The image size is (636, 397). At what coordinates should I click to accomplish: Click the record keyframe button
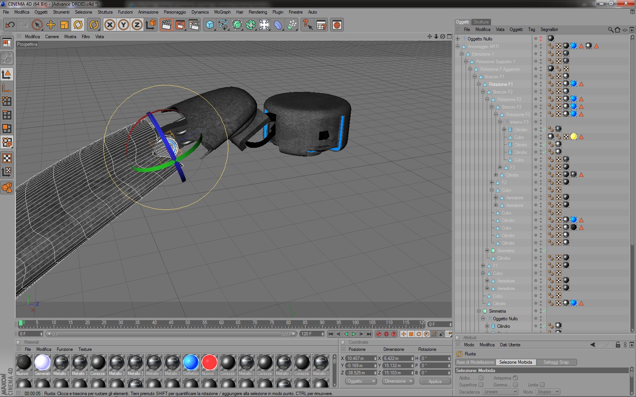[x=379, y=334]
